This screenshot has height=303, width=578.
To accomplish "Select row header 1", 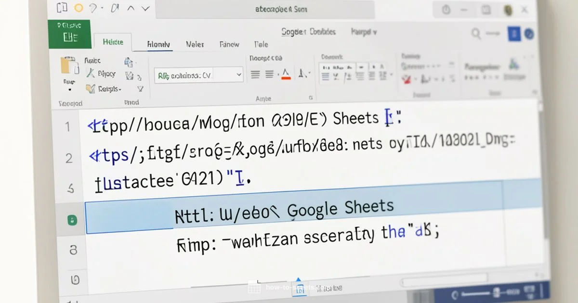I will [68, 127].
